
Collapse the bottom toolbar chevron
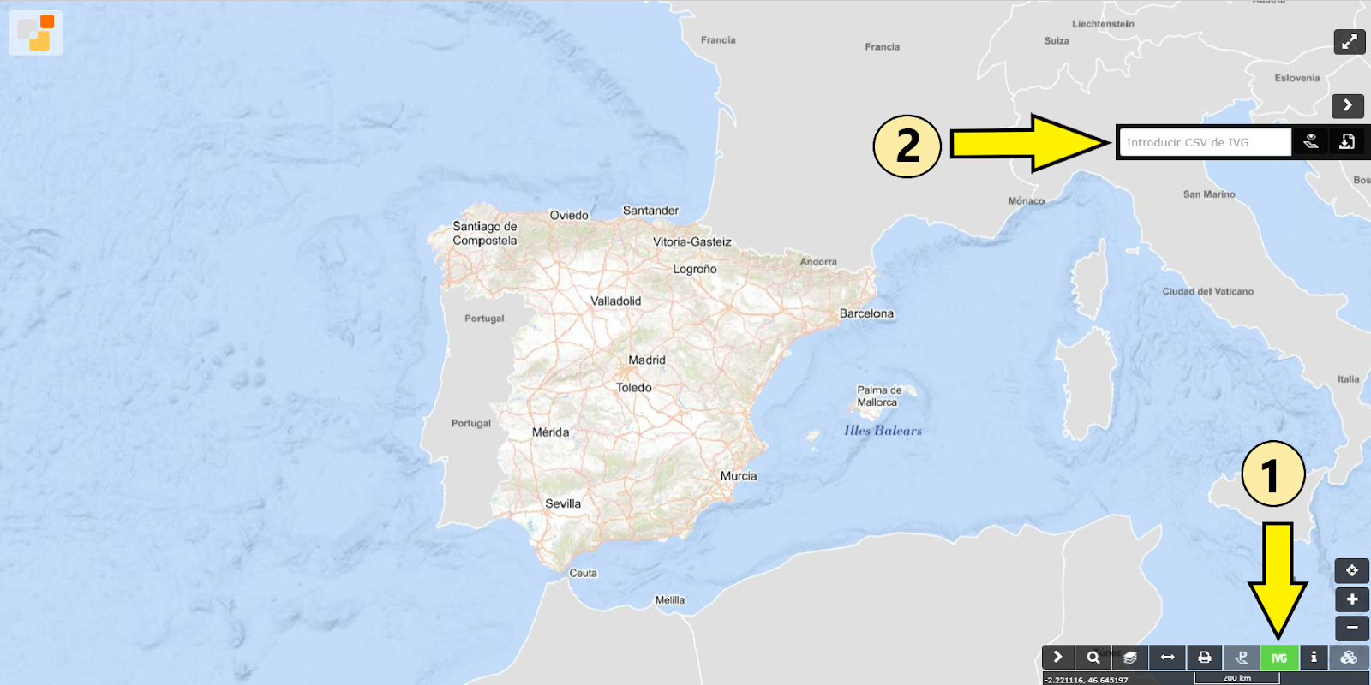coord(1058,657)
